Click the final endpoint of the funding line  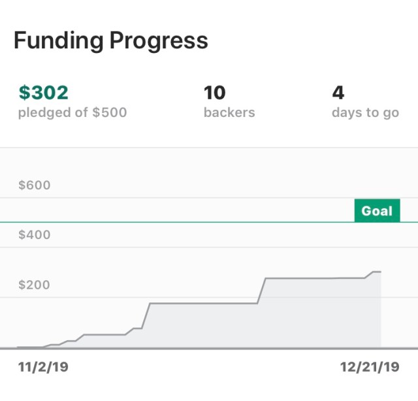coord(380,272)
